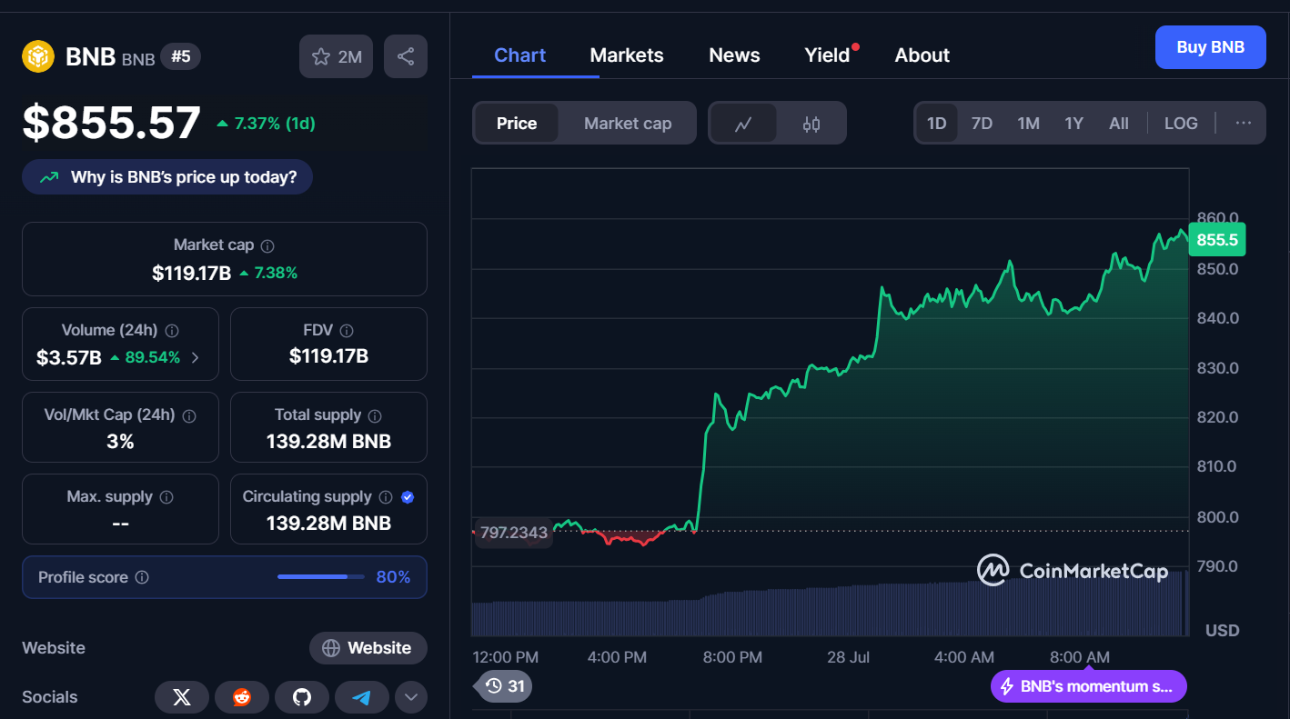The width and height of the screenshot is (1290, 719).
Task: Open the GitHub social link
Action: pyautogui.click(x=302, y=697)
